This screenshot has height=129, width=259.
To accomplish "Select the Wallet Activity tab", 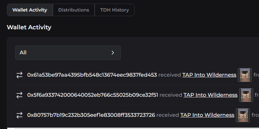I will coord(30,10).
